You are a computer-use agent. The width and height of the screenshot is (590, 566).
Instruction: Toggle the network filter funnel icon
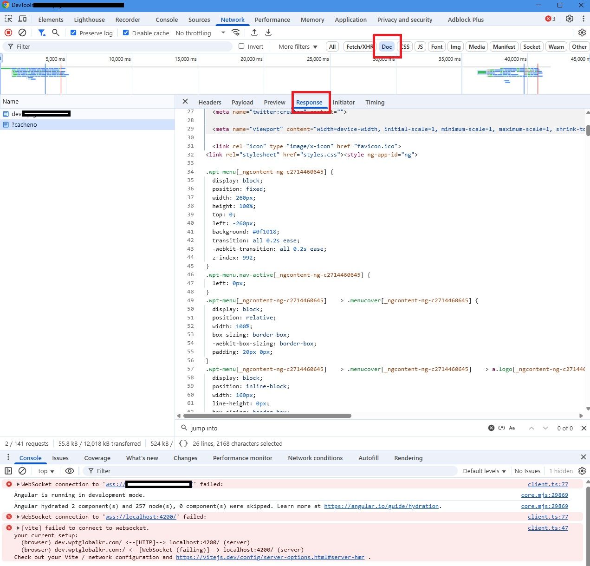pyautogui.click(x=42, y=33)
